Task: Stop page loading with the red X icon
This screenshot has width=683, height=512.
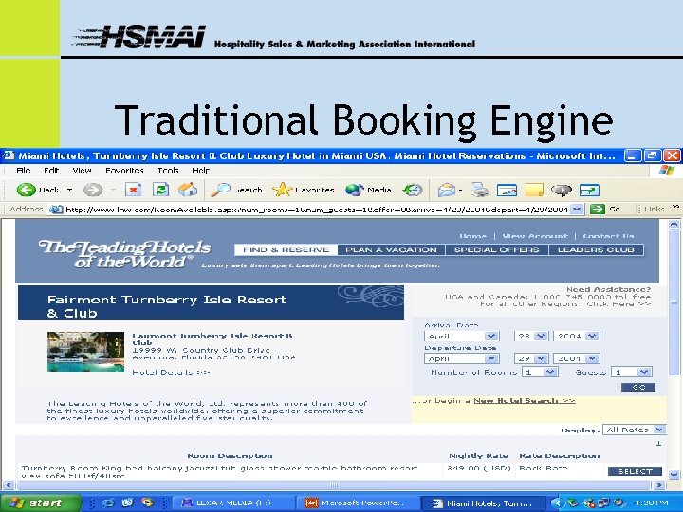Action: 134,190
